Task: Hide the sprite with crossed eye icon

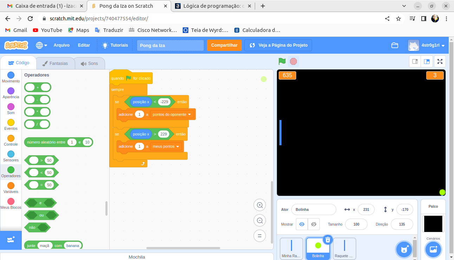Action: click(314, 224)
